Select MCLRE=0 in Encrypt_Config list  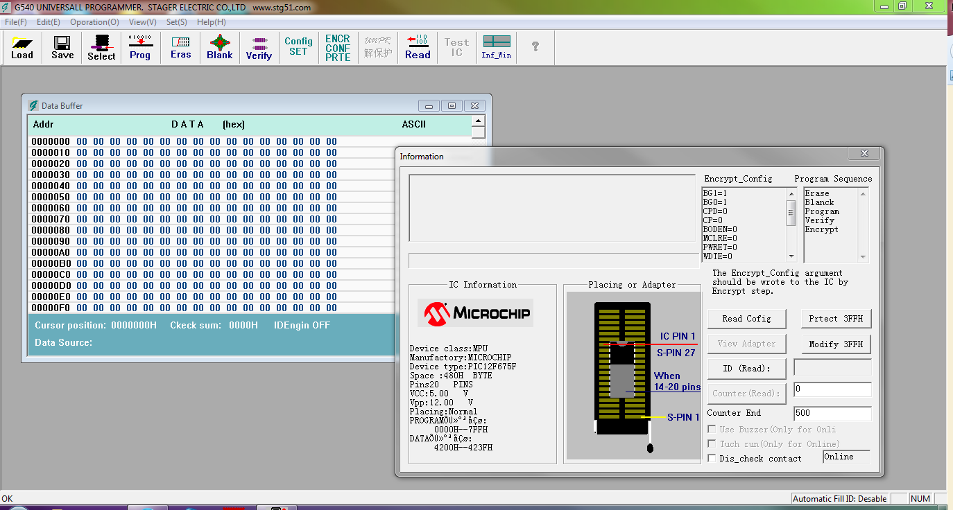[720, 238]
